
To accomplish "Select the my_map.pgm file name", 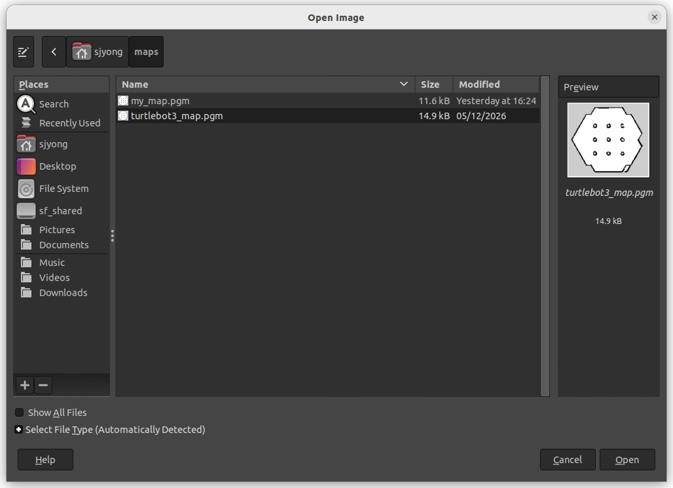I will (x=160, y=101).
